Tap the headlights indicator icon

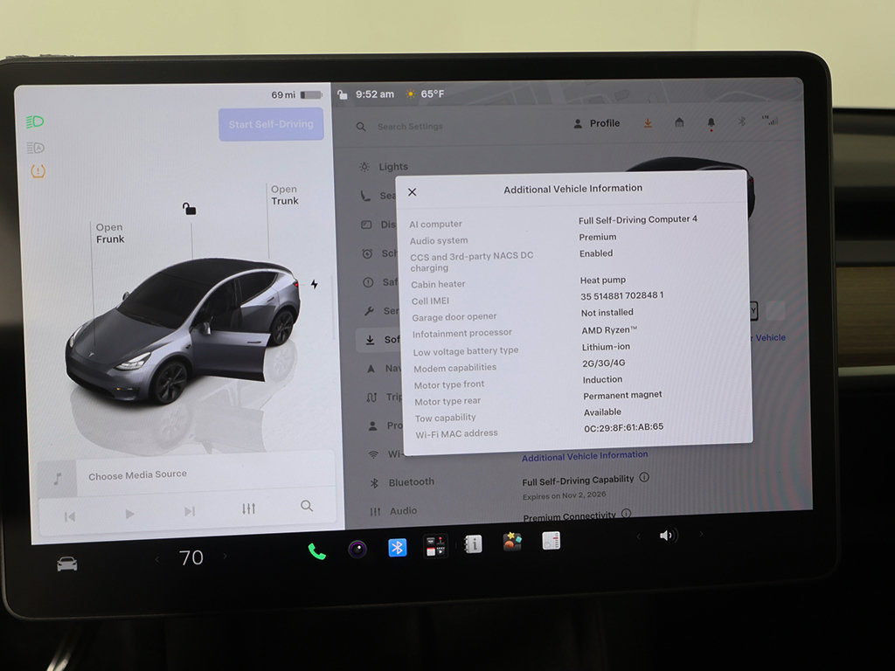pos(35,121)
